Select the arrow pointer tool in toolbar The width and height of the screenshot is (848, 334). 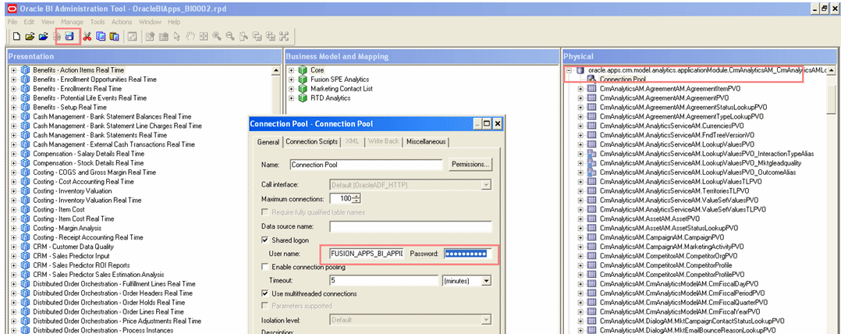point(177,36)
